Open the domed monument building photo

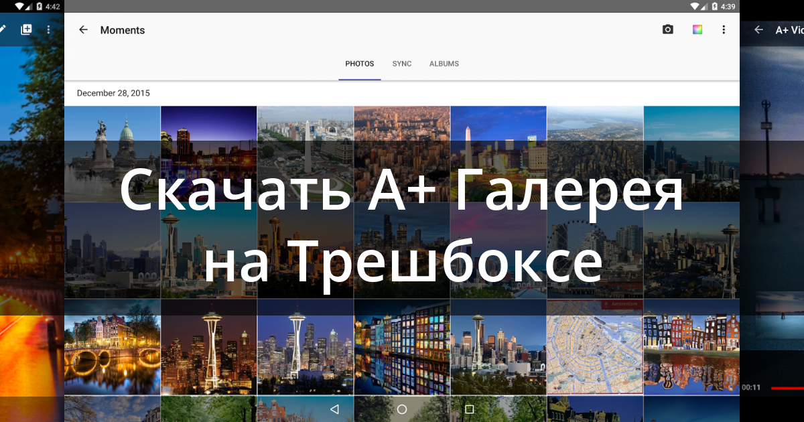(x=112, y=153)
